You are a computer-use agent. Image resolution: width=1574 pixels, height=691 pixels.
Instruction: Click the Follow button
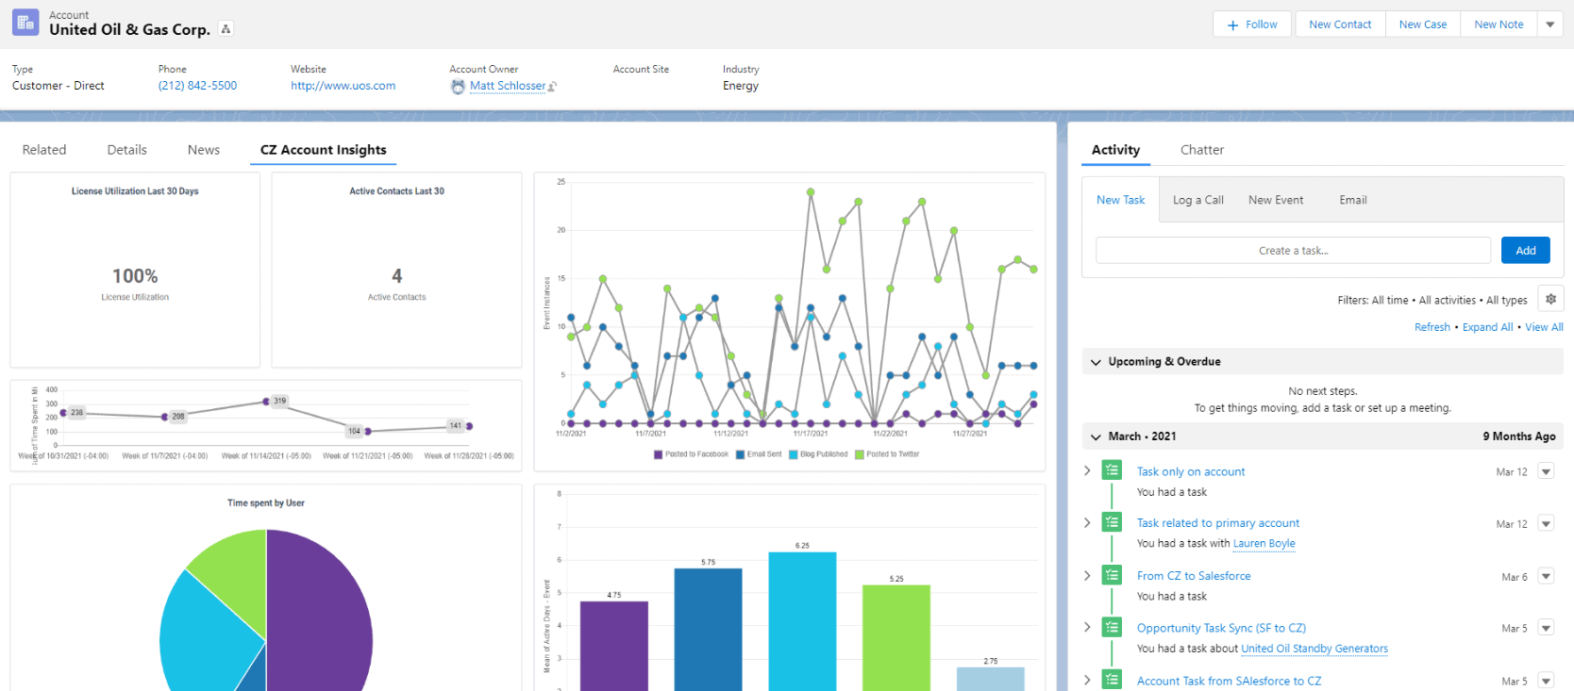pos(1253,25)
